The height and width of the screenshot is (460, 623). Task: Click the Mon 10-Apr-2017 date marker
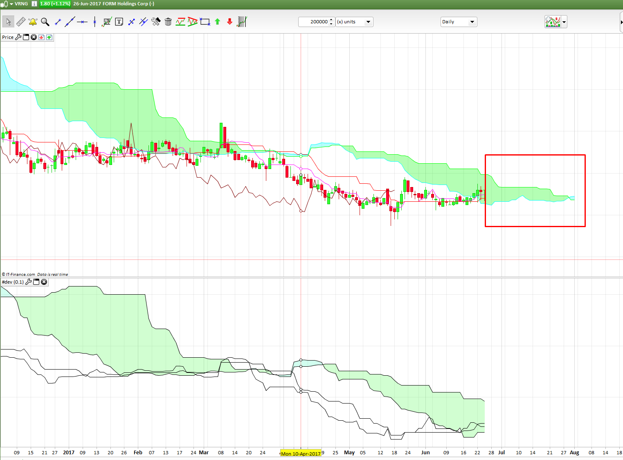[301, 453]
